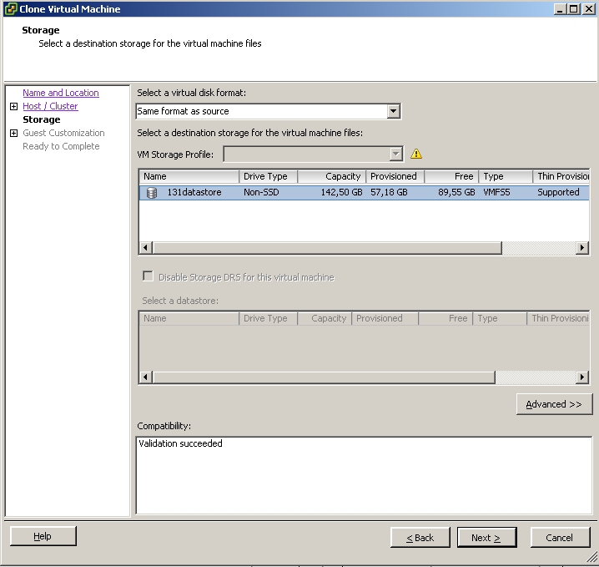This screenshot has width=599, height=567.
Task: Click the Validation succeeded compatibility text
Action: 181,443
